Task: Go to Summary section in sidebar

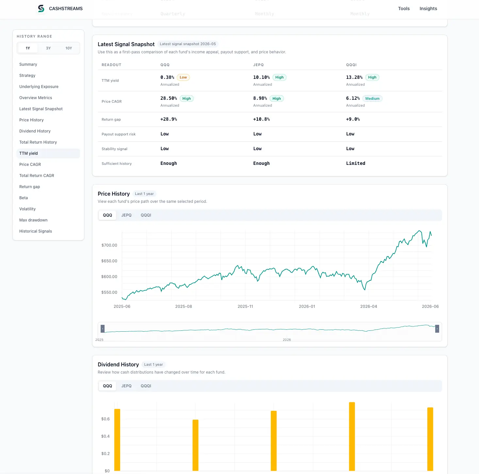Action: click(48, 64)
